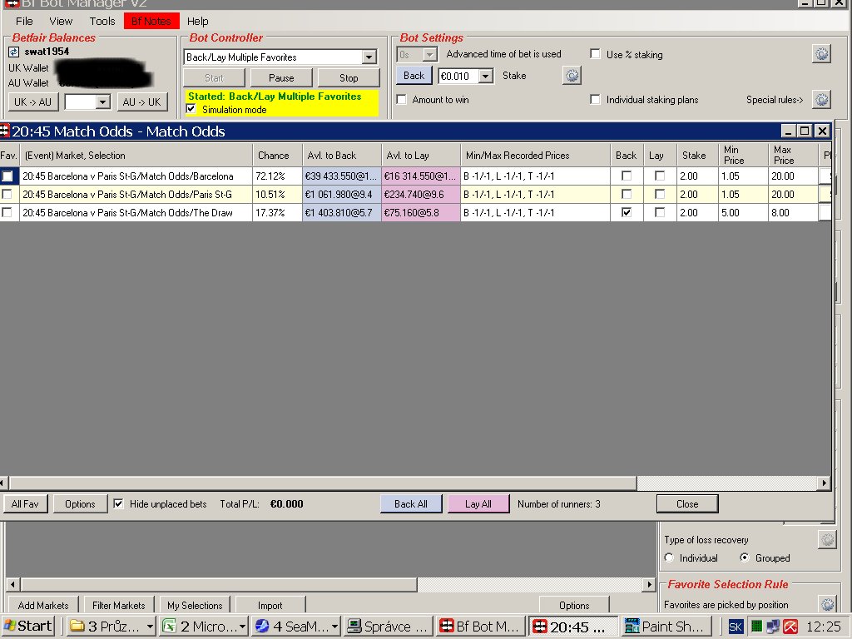The image size is (852, 639).
Task: Click market window Options button near All Fav
Action: pyautogui.click(x=80, y=503)
